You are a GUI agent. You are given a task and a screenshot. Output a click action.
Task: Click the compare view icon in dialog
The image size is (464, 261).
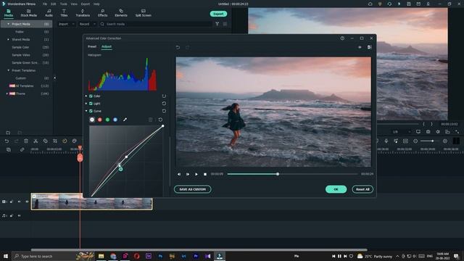point(369,47)
